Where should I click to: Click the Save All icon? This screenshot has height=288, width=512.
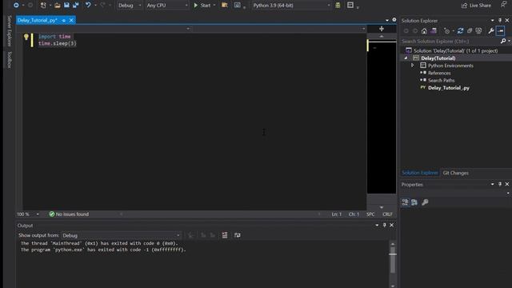[x=76, y=6]
